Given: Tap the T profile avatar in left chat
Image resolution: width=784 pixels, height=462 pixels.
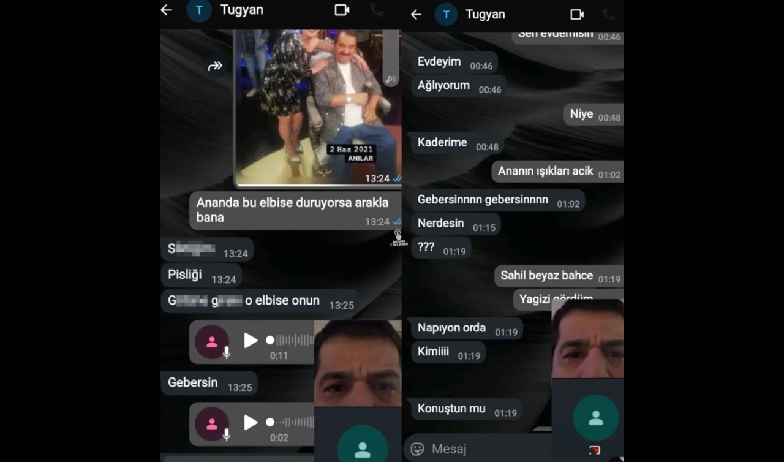Looking at the screenshot, I should pos(199,10).
